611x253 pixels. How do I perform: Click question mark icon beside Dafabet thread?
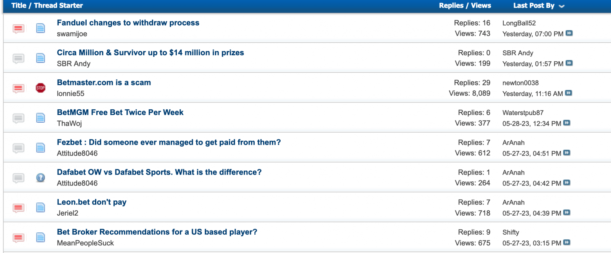point(40,178)
